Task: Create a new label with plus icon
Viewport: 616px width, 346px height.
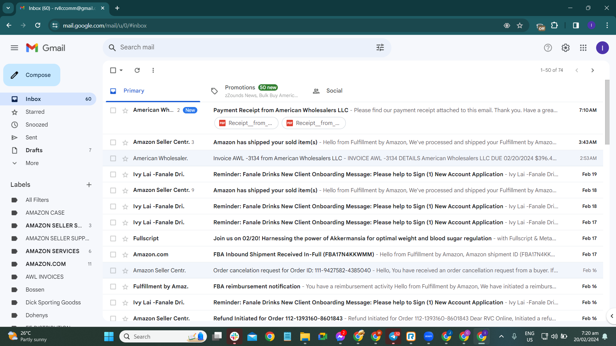Action: [89, 185]
